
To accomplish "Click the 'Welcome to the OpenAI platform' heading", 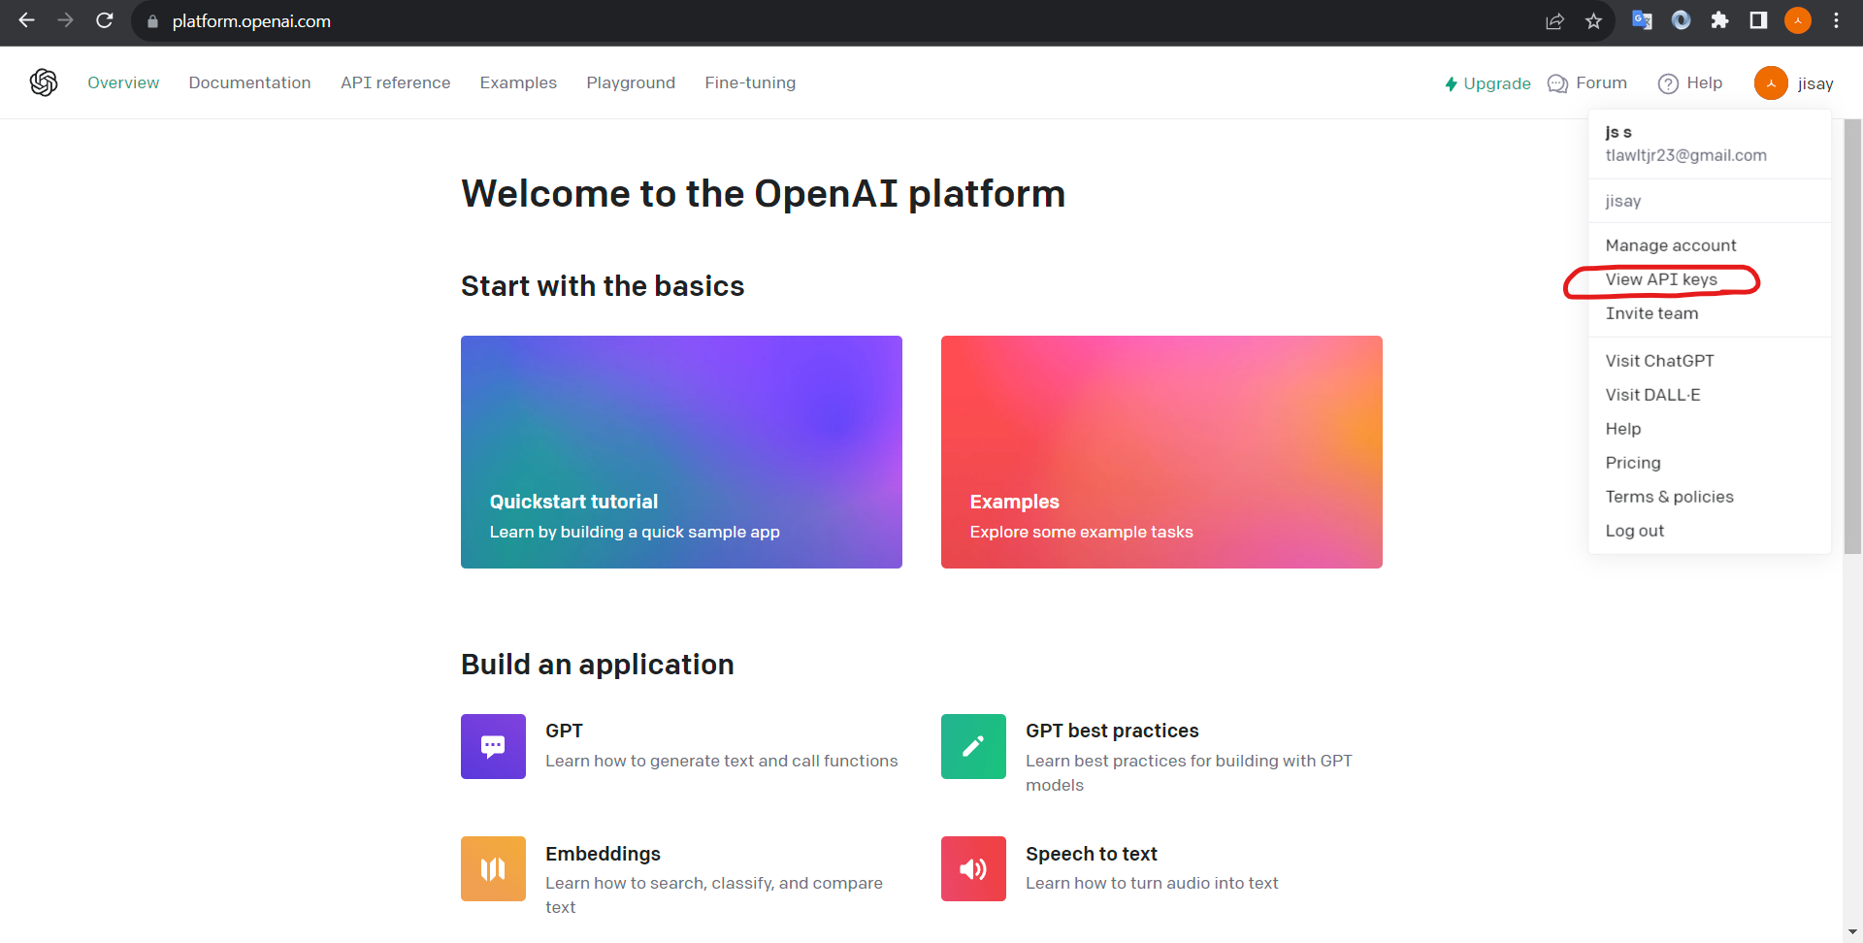I will point(763,194).
